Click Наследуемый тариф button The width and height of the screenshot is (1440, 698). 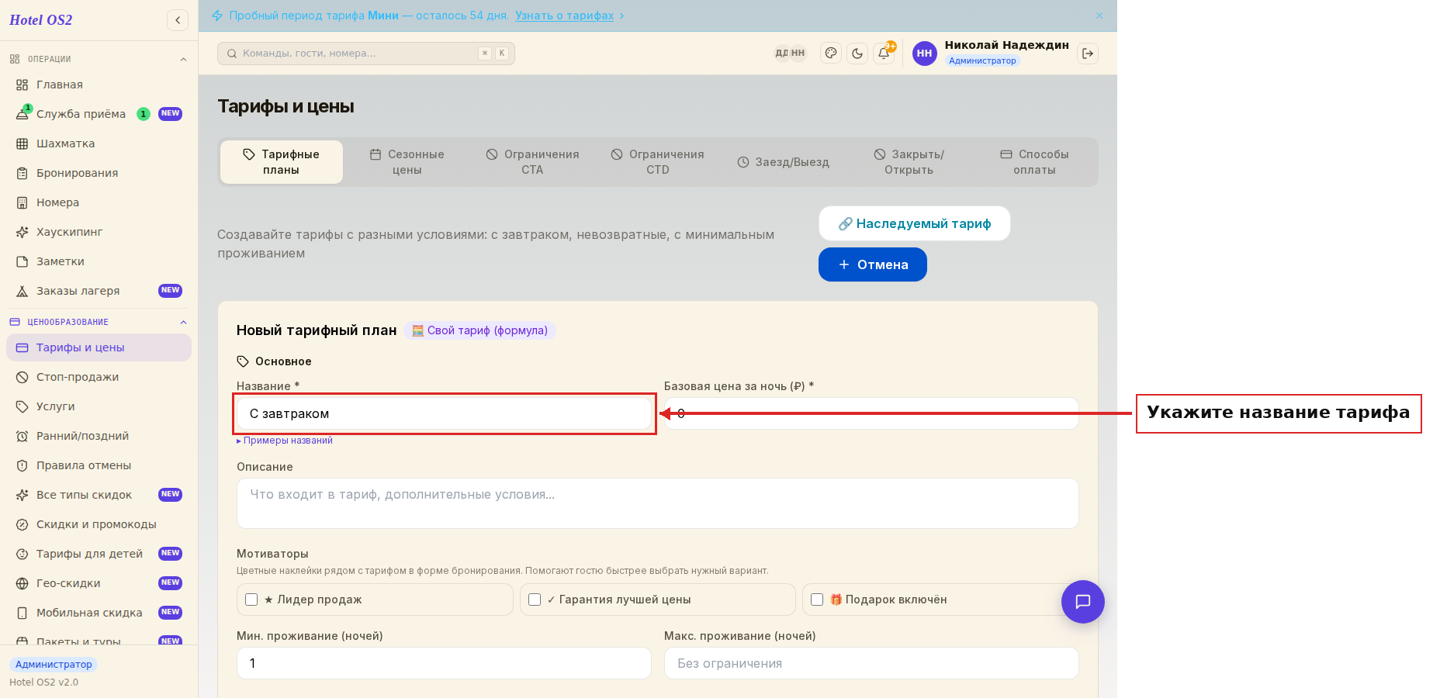click(x=915, y=223)
